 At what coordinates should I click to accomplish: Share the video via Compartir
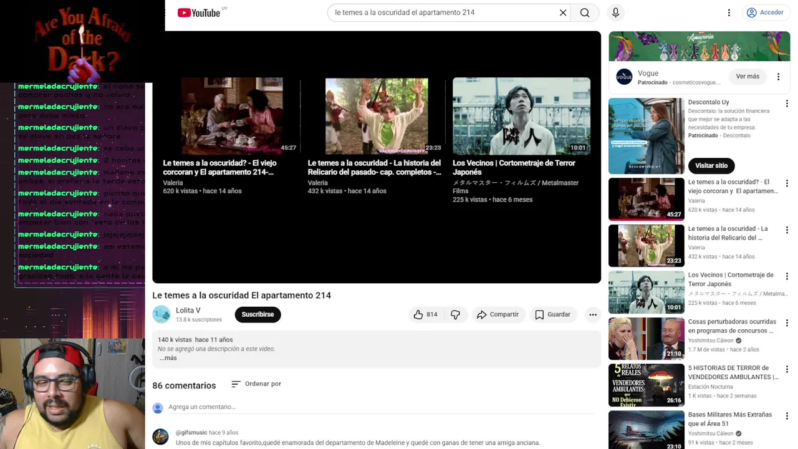pyautogui.click(x=498, y=314)
